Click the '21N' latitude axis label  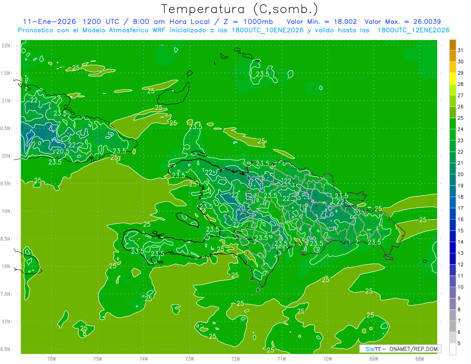tap(7, 101)
